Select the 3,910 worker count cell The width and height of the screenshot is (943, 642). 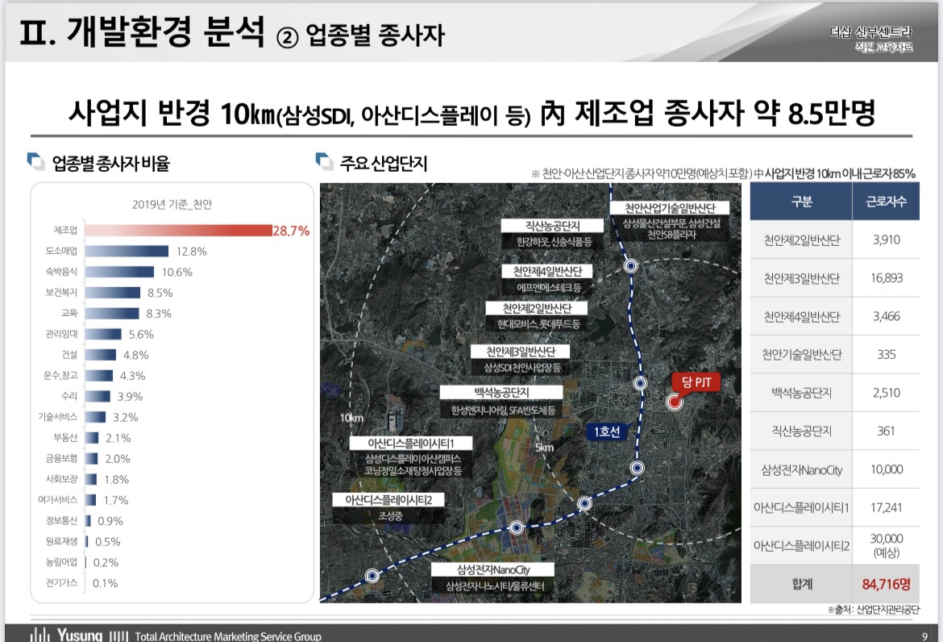(886, 240)
